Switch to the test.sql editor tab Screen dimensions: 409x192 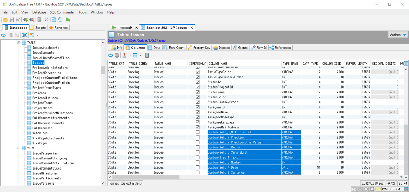click(125, 28)
